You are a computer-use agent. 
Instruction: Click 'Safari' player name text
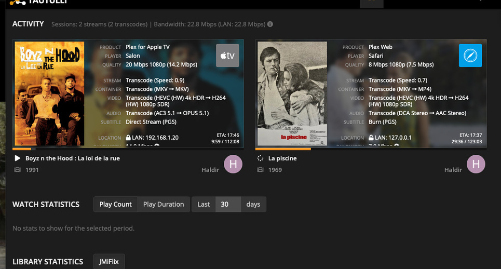(x=376, y=56)
